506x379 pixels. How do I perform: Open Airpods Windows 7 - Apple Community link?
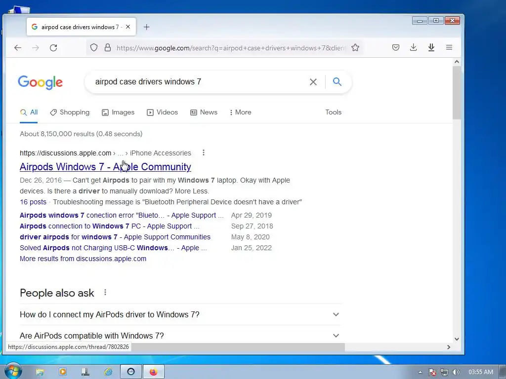105,167
